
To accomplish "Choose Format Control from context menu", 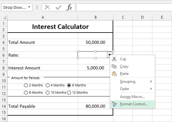I will pyautogui.click(x=133, y=104).
